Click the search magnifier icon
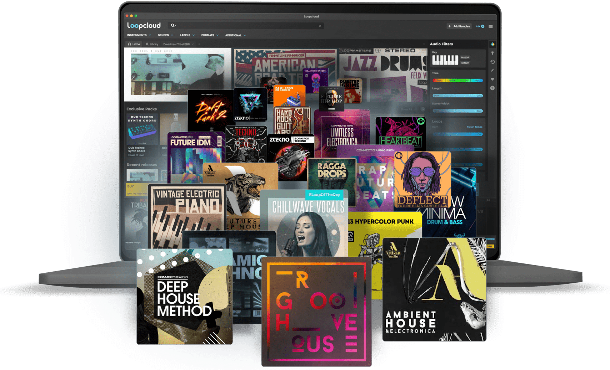Image resolution: width=610 pixels, height=370 pixels. (x=173, y=25)
